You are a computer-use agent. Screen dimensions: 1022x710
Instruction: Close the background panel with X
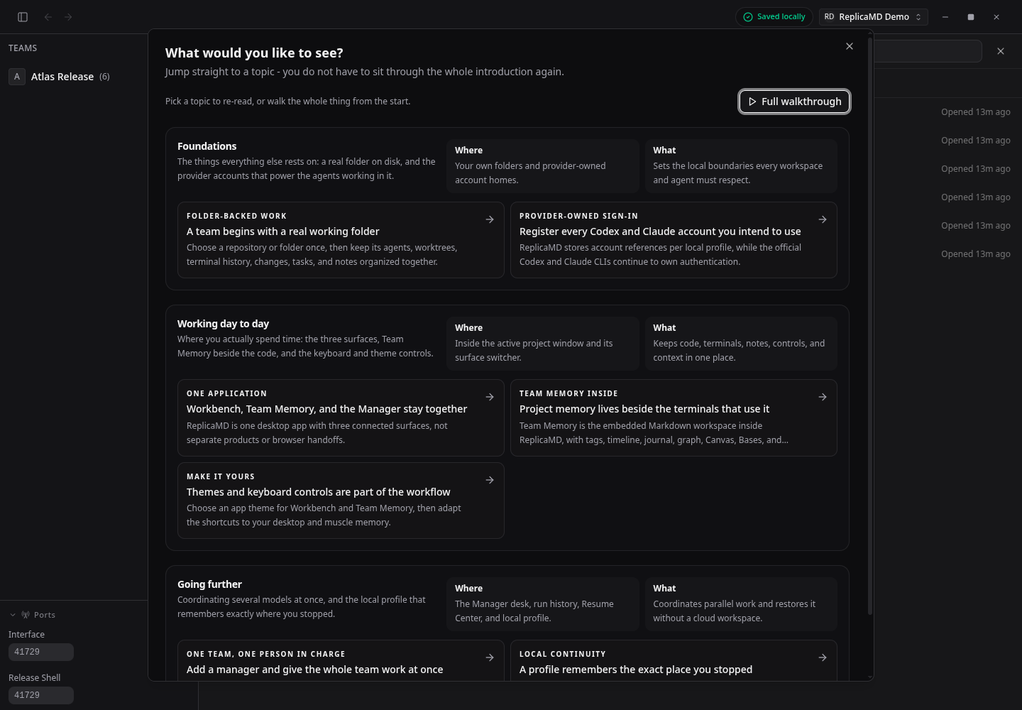[1001, 51]
